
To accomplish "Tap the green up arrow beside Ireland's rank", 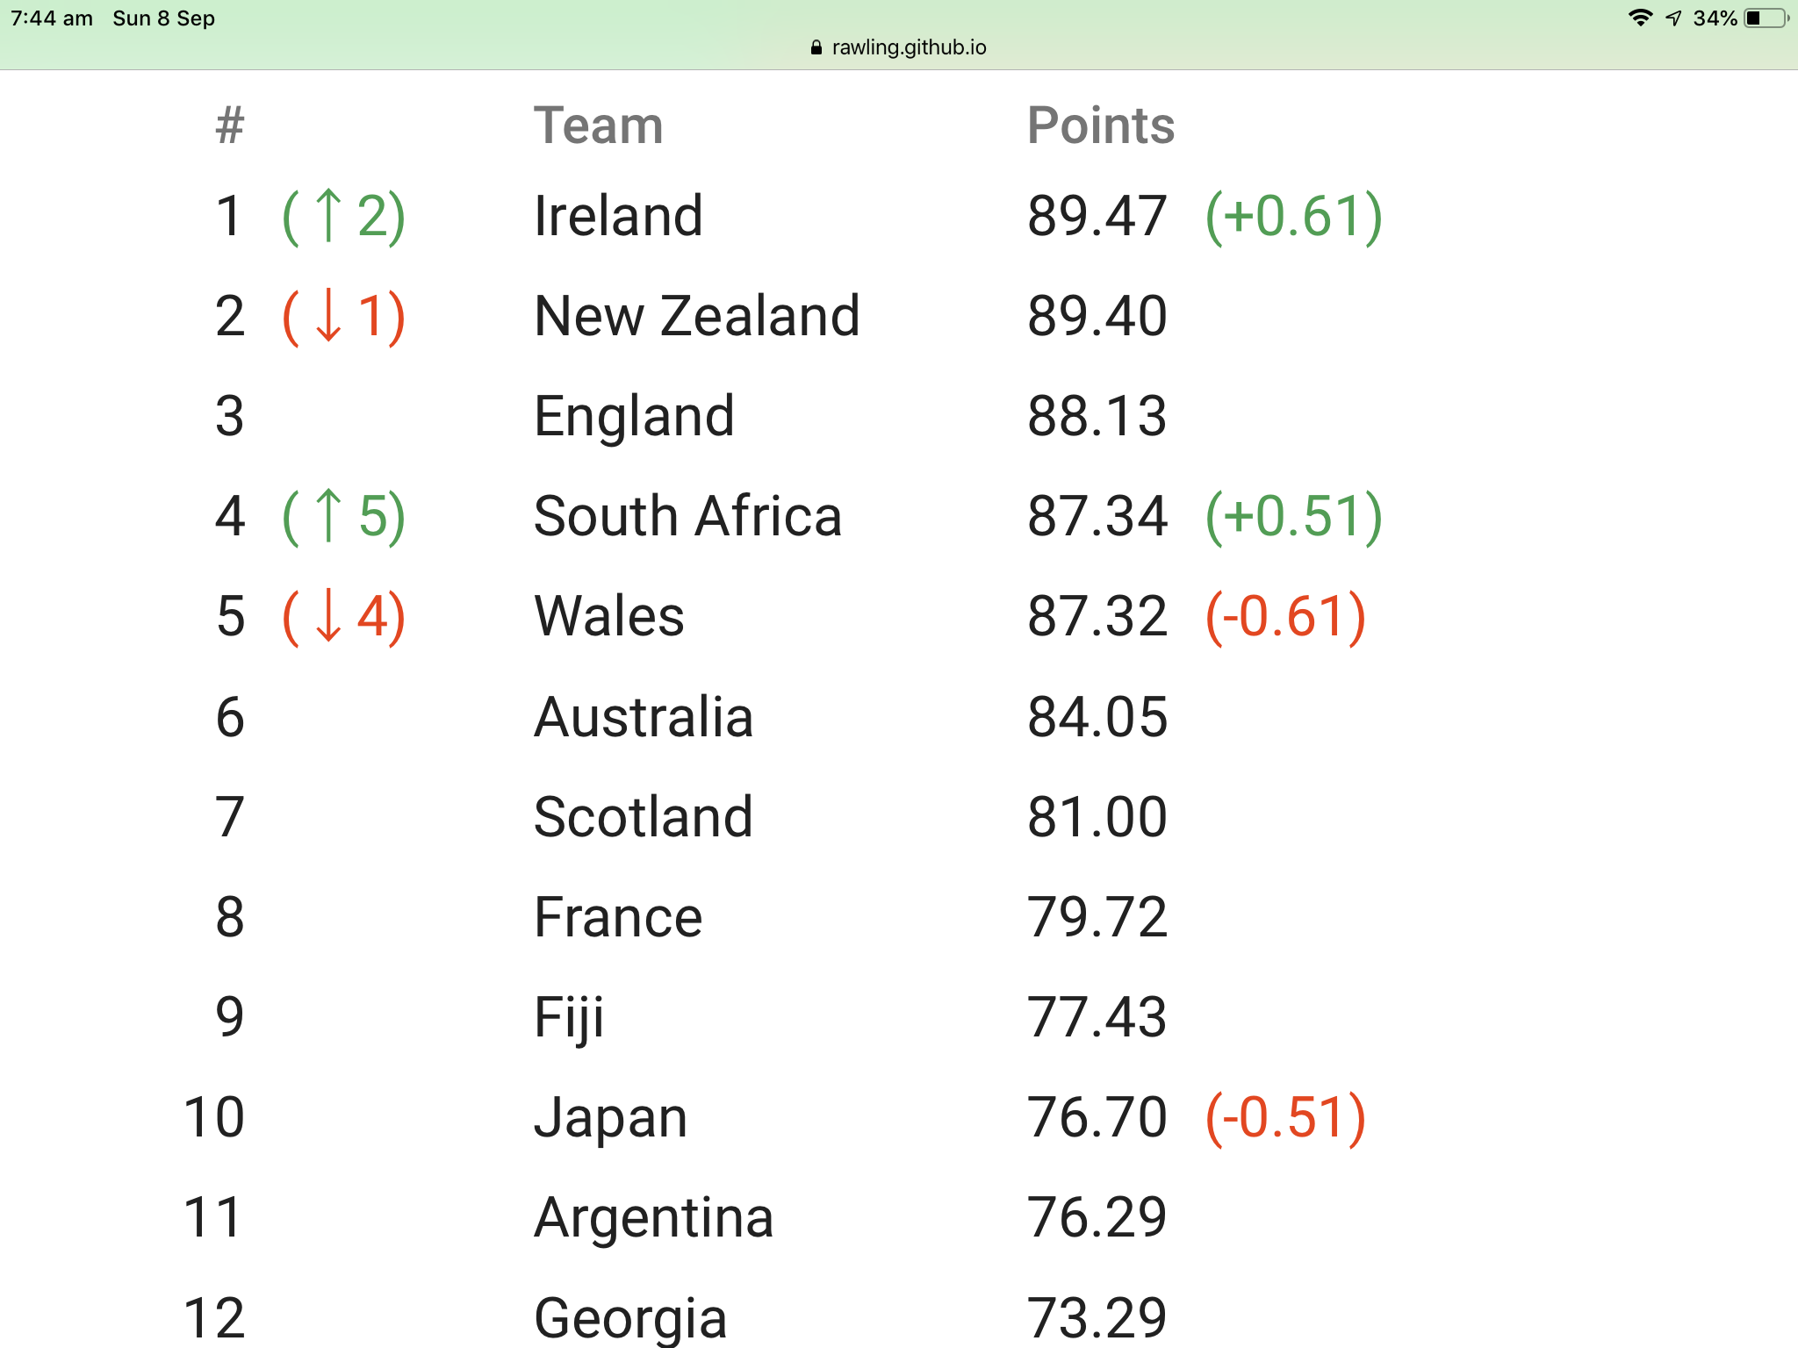I will tap(328, 215).
